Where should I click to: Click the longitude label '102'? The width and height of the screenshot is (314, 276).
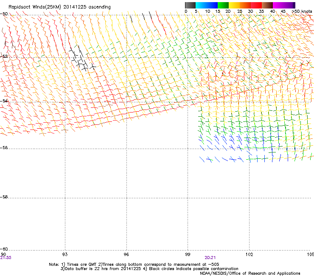pos(250,254)
